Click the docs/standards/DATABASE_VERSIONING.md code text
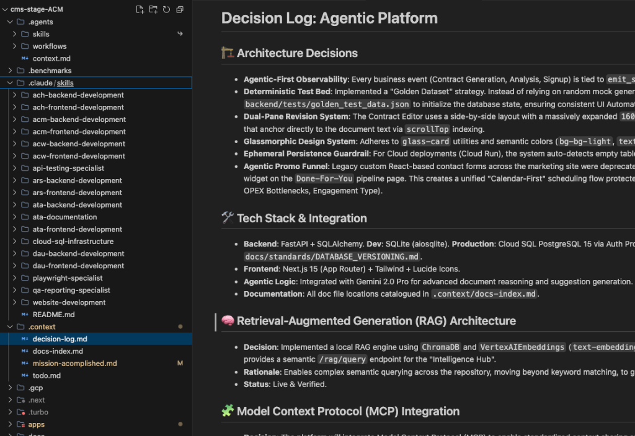635x436 pixels. tap(332, 257)
